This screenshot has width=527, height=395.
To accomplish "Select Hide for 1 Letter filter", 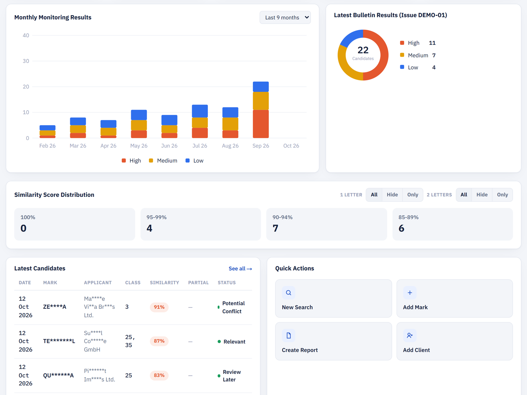I will (x=392, y=195).
